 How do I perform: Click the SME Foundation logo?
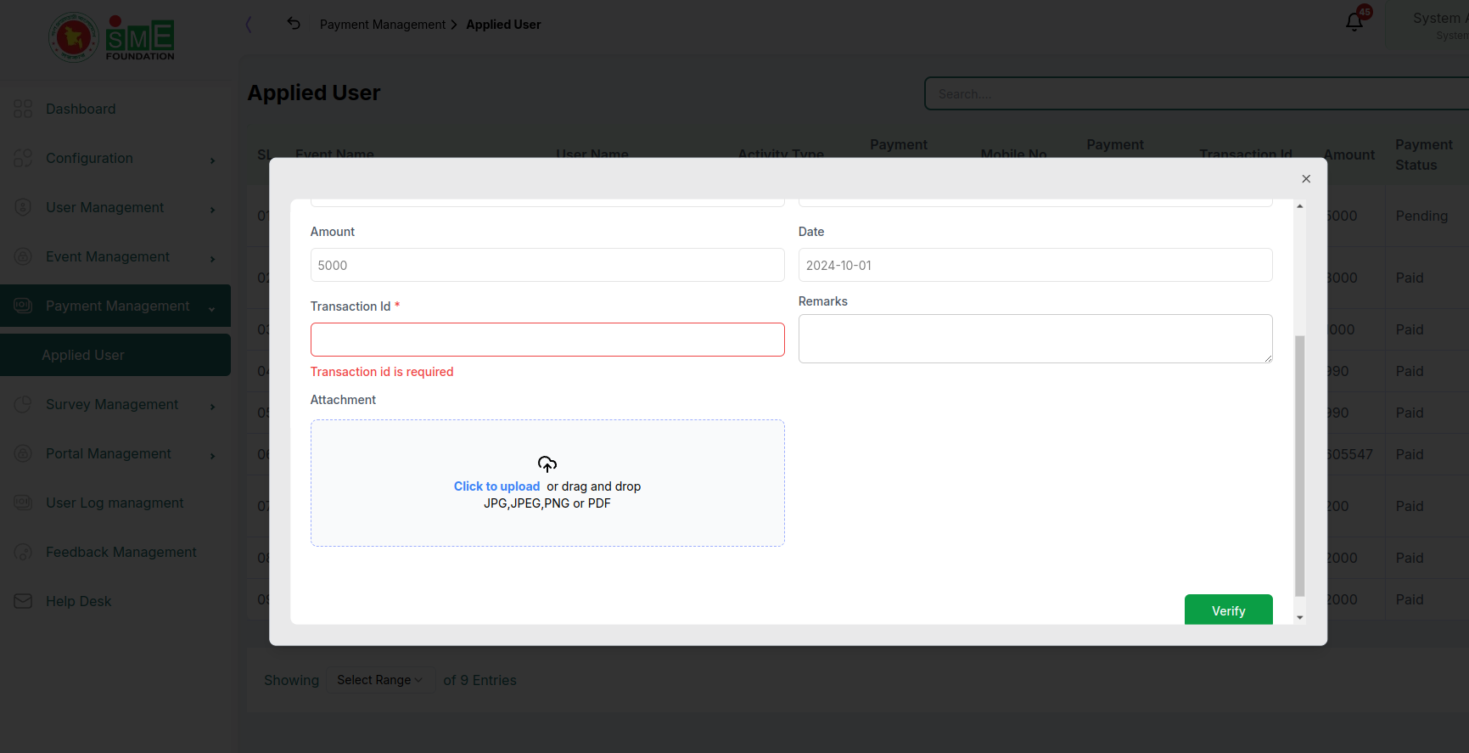point(111,37)
